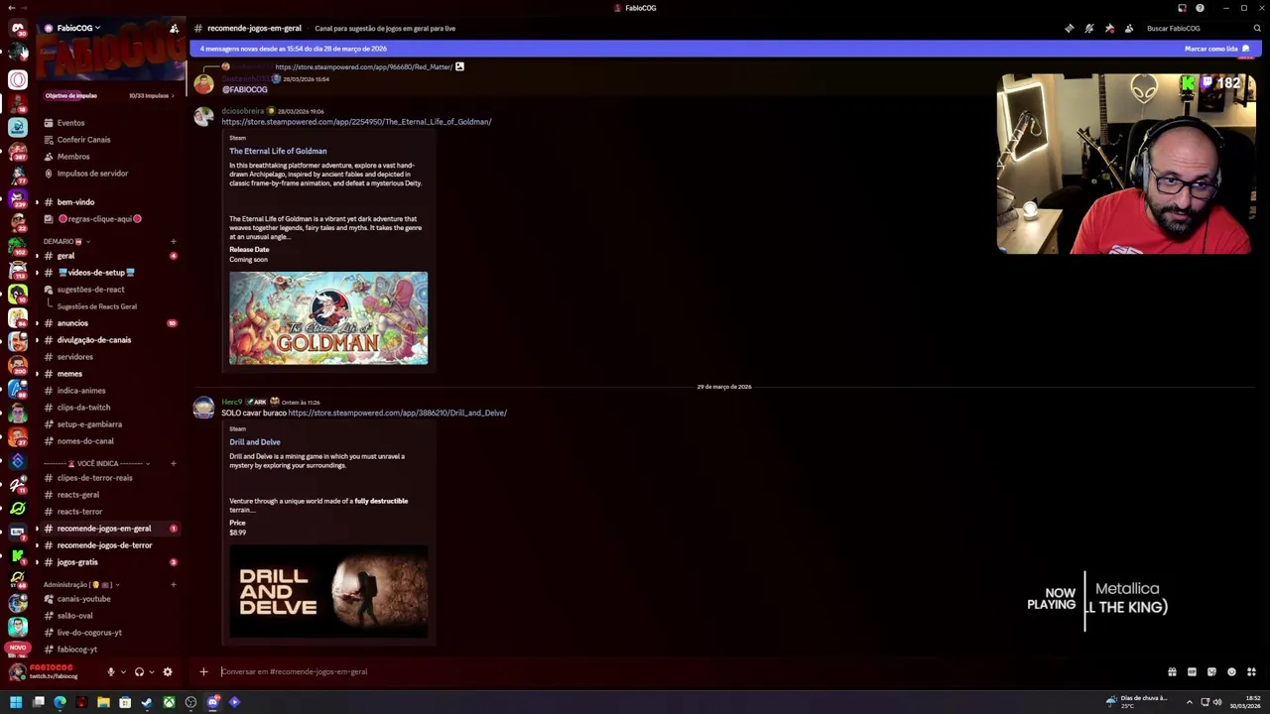Image resolution: width=1270 pixels, height=714 pixels.
Task: Open the memes channel
Action: click(69, 374)
